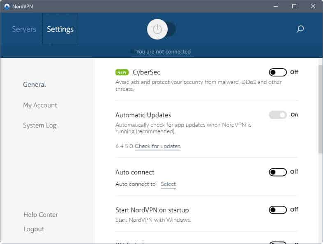
Task: Open the Settings tab
Action: (x=60, y=29)
